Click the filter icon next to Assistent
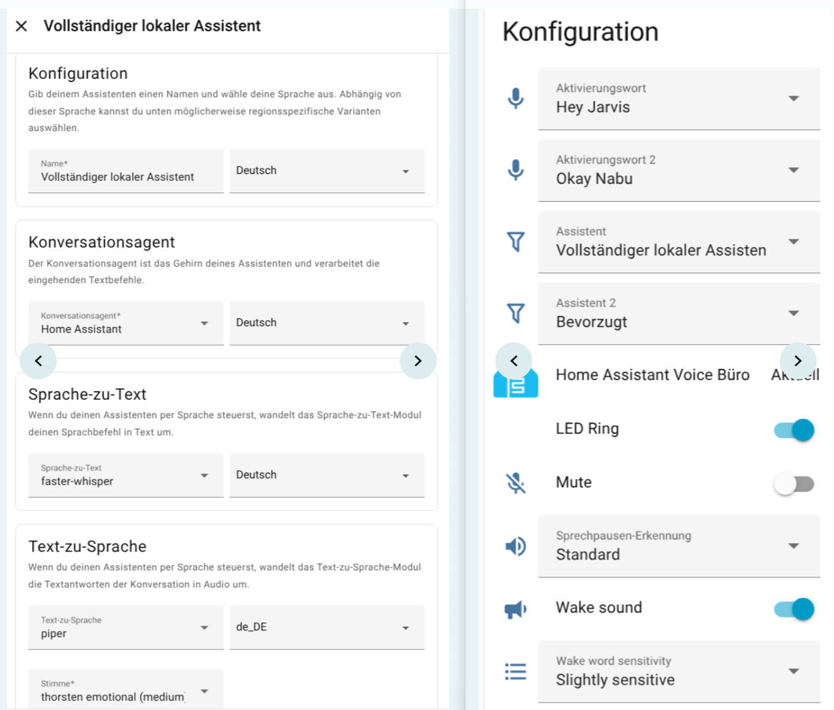Image resolution: width=834 pixels, height=710 pixels. coord(516,241)
